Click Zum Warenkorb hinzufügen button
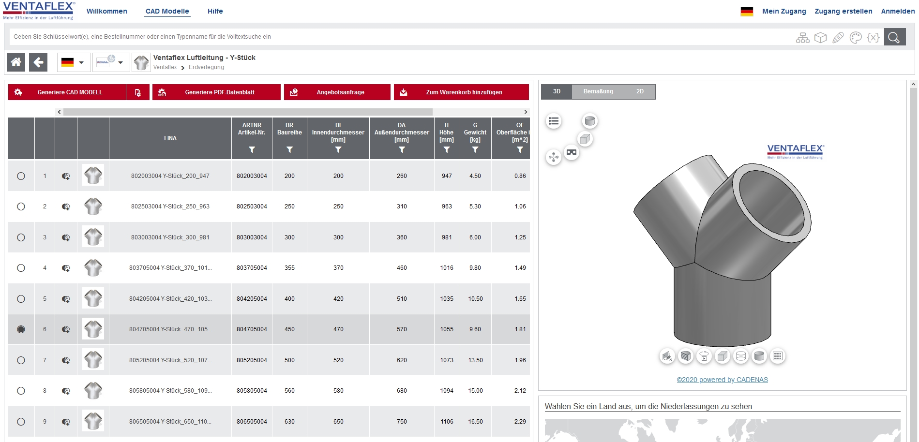919x442 pixels. (461, 92)
